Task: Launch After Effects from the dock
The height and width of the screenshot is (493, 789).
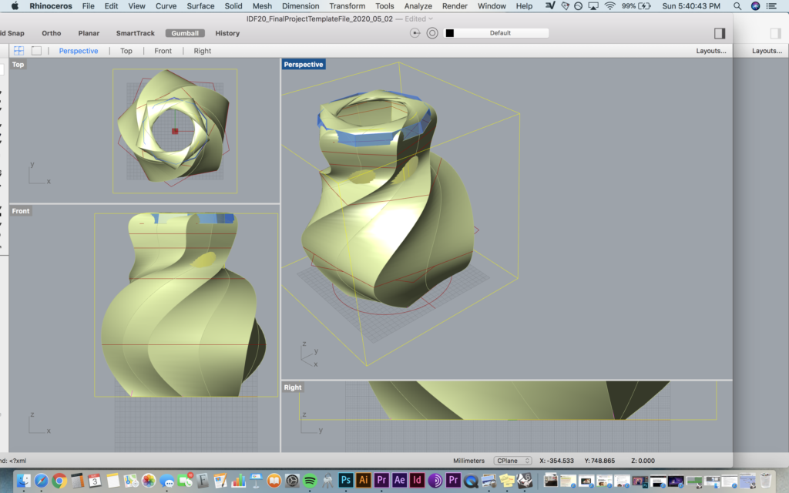Action: (400, 481)
